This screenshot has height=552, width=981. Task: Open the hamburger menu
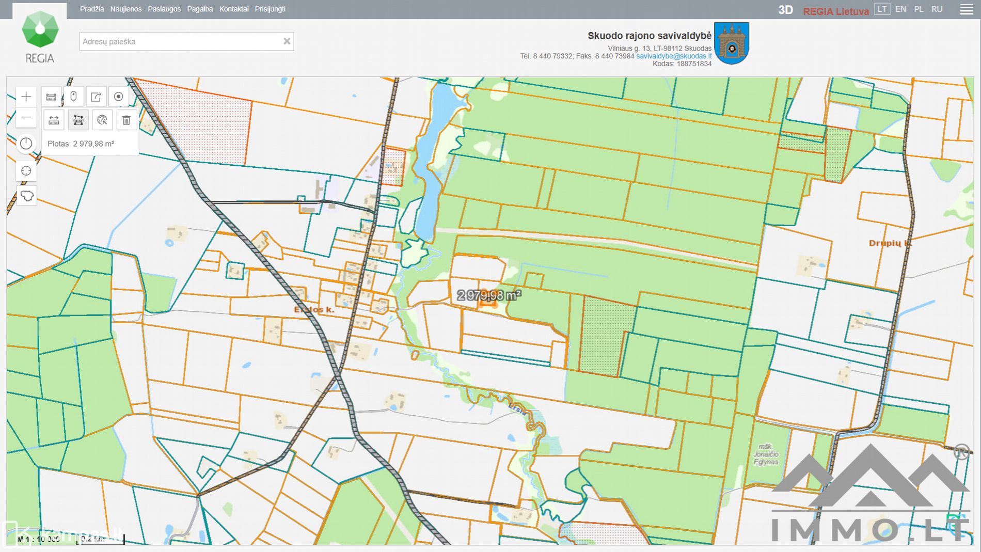[967, 9]
